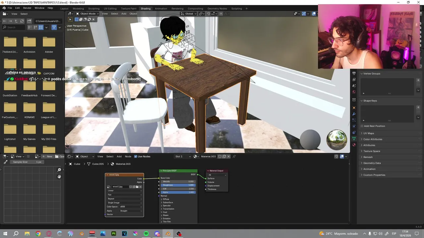Duplicate Material.003 with new material icon

224,156
